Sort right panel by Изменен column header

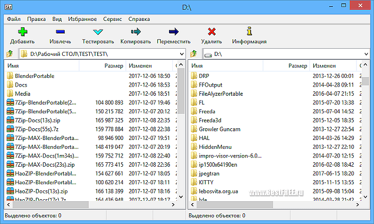333,66
